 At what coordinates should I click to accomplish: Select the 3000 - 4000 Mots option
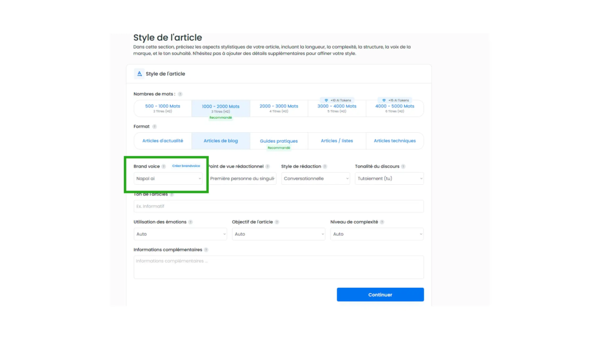click(x=337, y=108)
